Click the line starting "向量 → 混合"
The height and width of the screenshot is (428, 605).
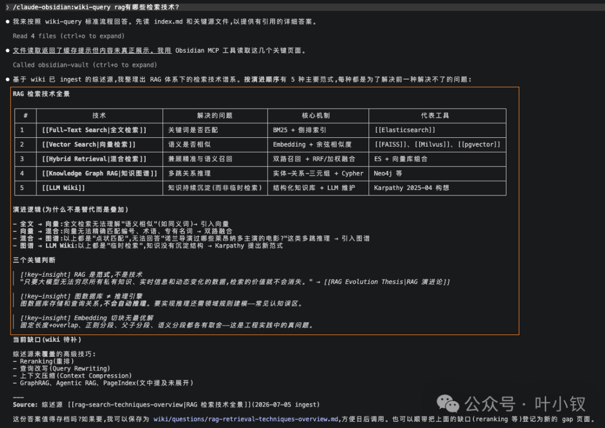click(x=123, y=231)
